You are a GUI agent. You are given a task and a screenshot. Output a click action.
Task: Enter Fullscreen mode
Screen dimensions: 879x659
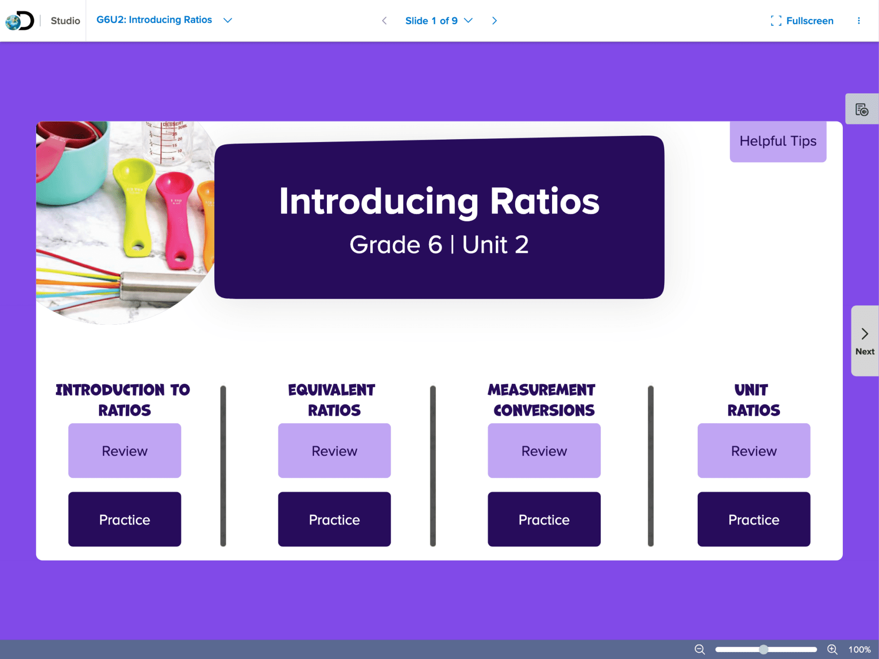point(802,21)
